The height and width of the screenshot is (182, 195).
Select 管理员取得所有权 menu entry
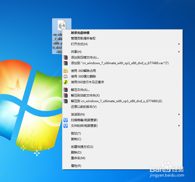coord(122,38)
